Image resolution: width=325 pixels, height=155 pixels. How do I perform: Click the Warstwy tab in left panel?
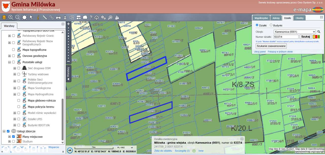(9, 26)
